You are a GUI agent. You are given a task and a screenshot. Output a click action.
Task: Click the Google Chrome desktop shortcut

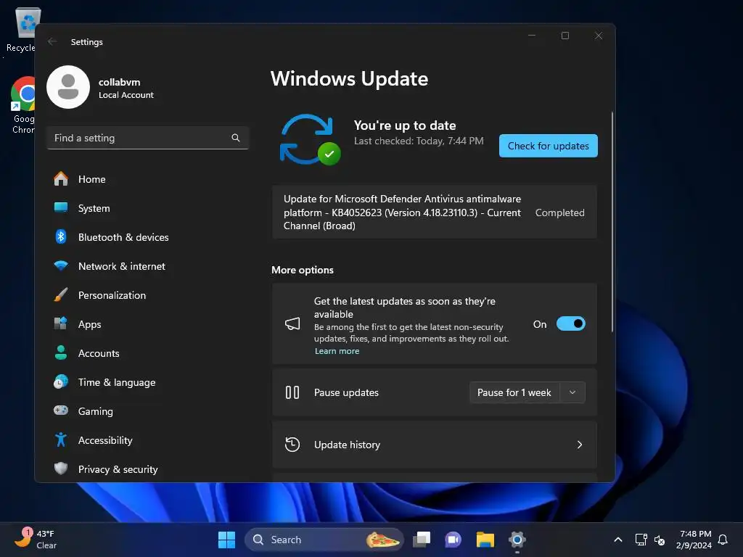[x=22, y=105]
